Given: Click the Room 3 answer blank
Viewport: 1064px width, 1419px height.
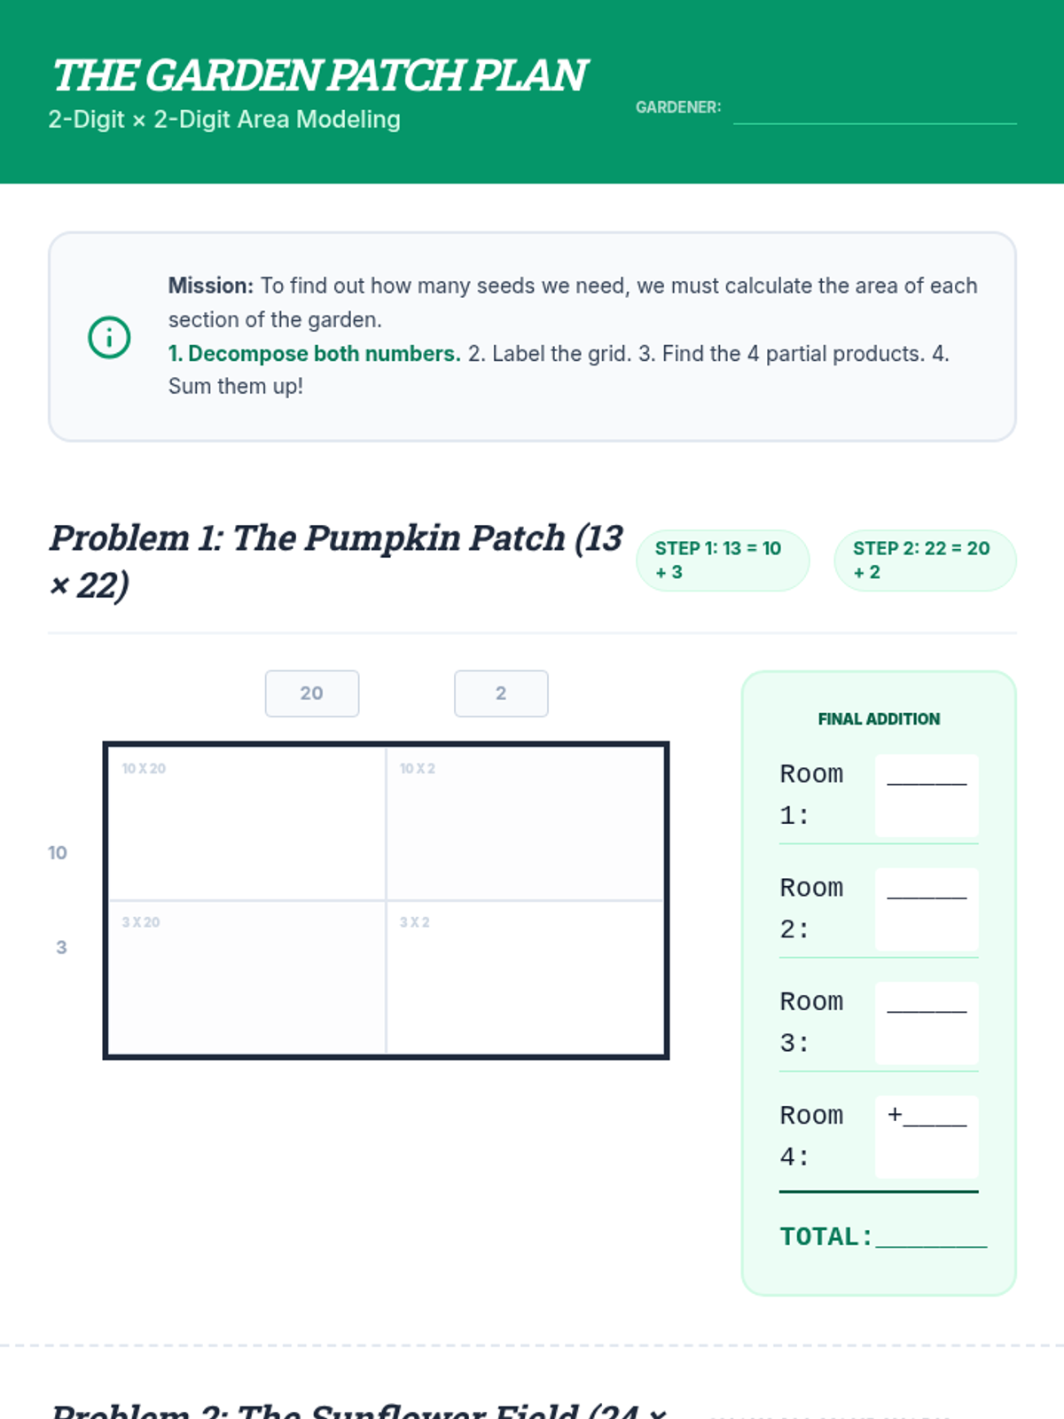Looking at the screenshot, I should pos(927,1023).
